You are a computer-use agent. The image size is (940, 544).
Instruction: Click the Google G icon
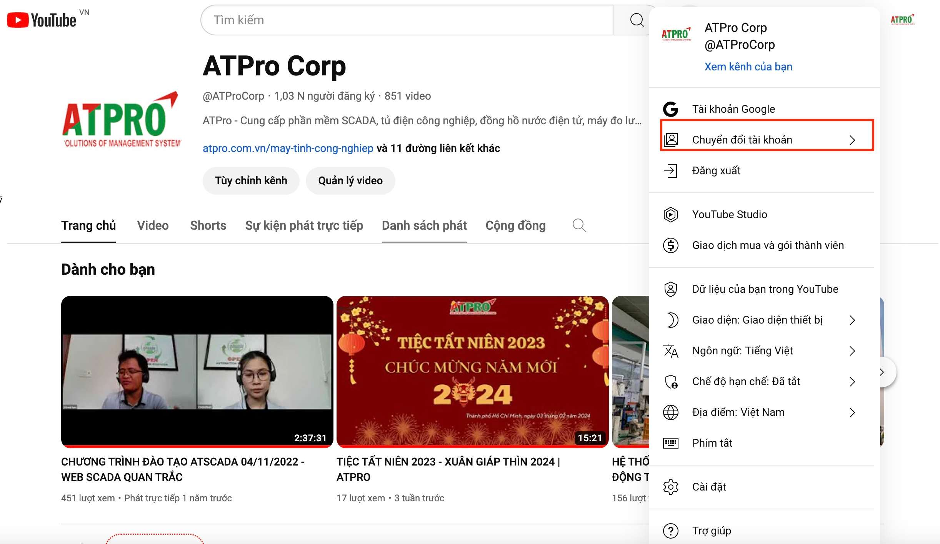(670, 109)
